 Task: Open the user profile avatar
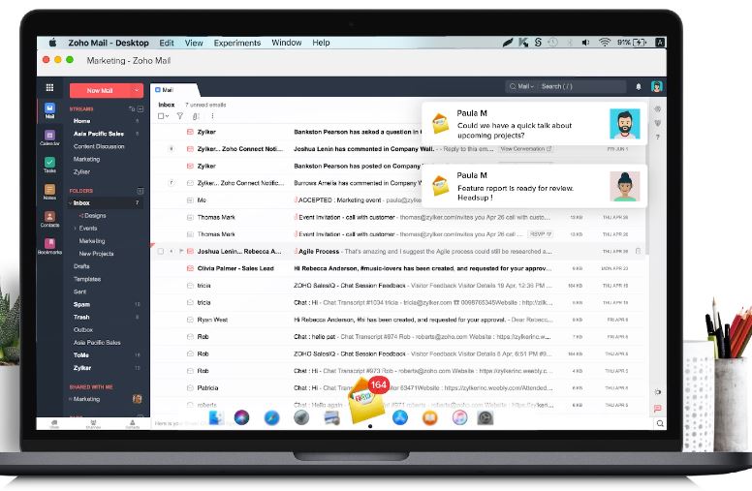coord(657,86)
